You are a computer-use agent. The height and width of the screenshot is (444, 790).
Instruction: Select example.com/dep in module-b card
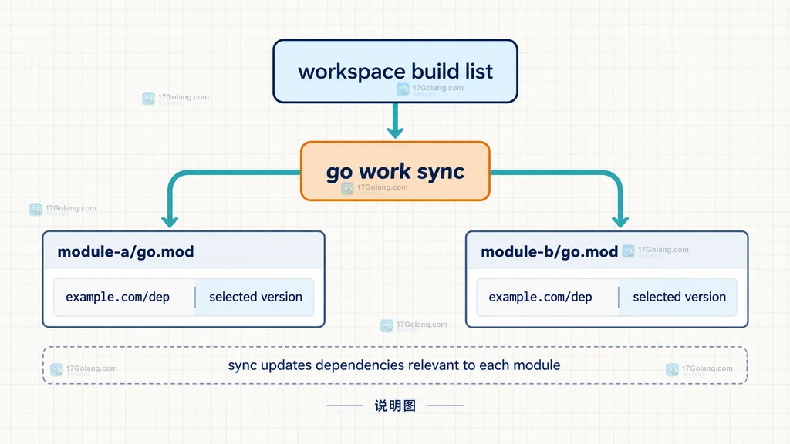540,297
